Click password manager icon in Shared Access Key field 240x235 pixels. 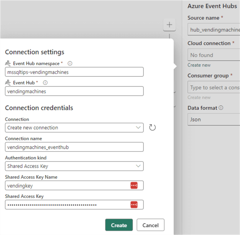pos(134,205)
